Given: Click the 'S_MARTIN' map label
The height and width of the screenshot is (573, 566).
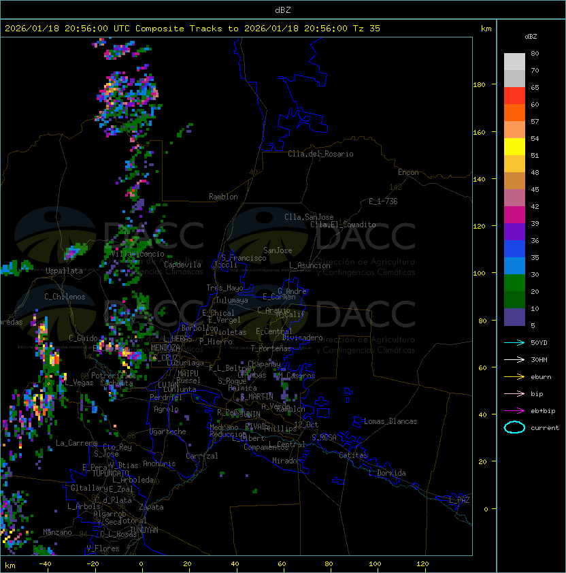Looking at the screenshot, I should point(257,397).
